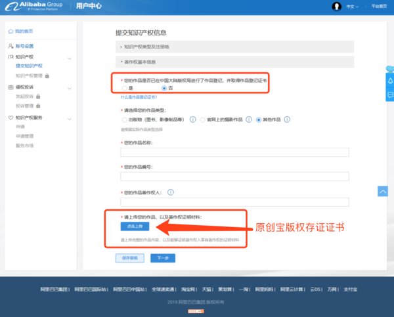Expand the 著作权基本信息 section
The height and width of the screenshot is (317, 394).
coord(234,62)
